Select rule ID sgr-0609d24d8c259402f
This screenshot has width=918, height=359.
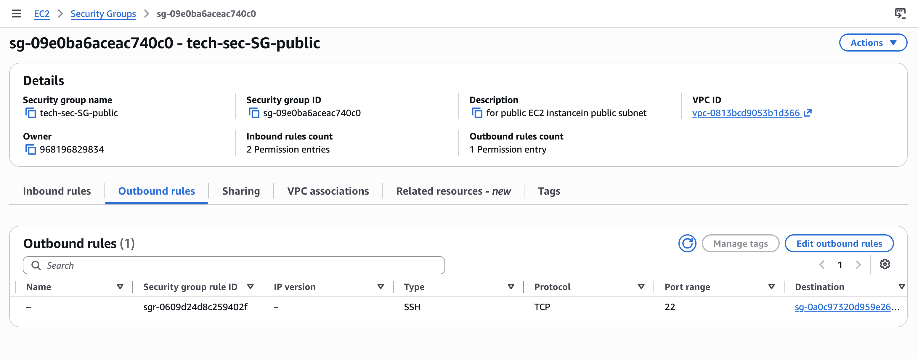[195, 307]
